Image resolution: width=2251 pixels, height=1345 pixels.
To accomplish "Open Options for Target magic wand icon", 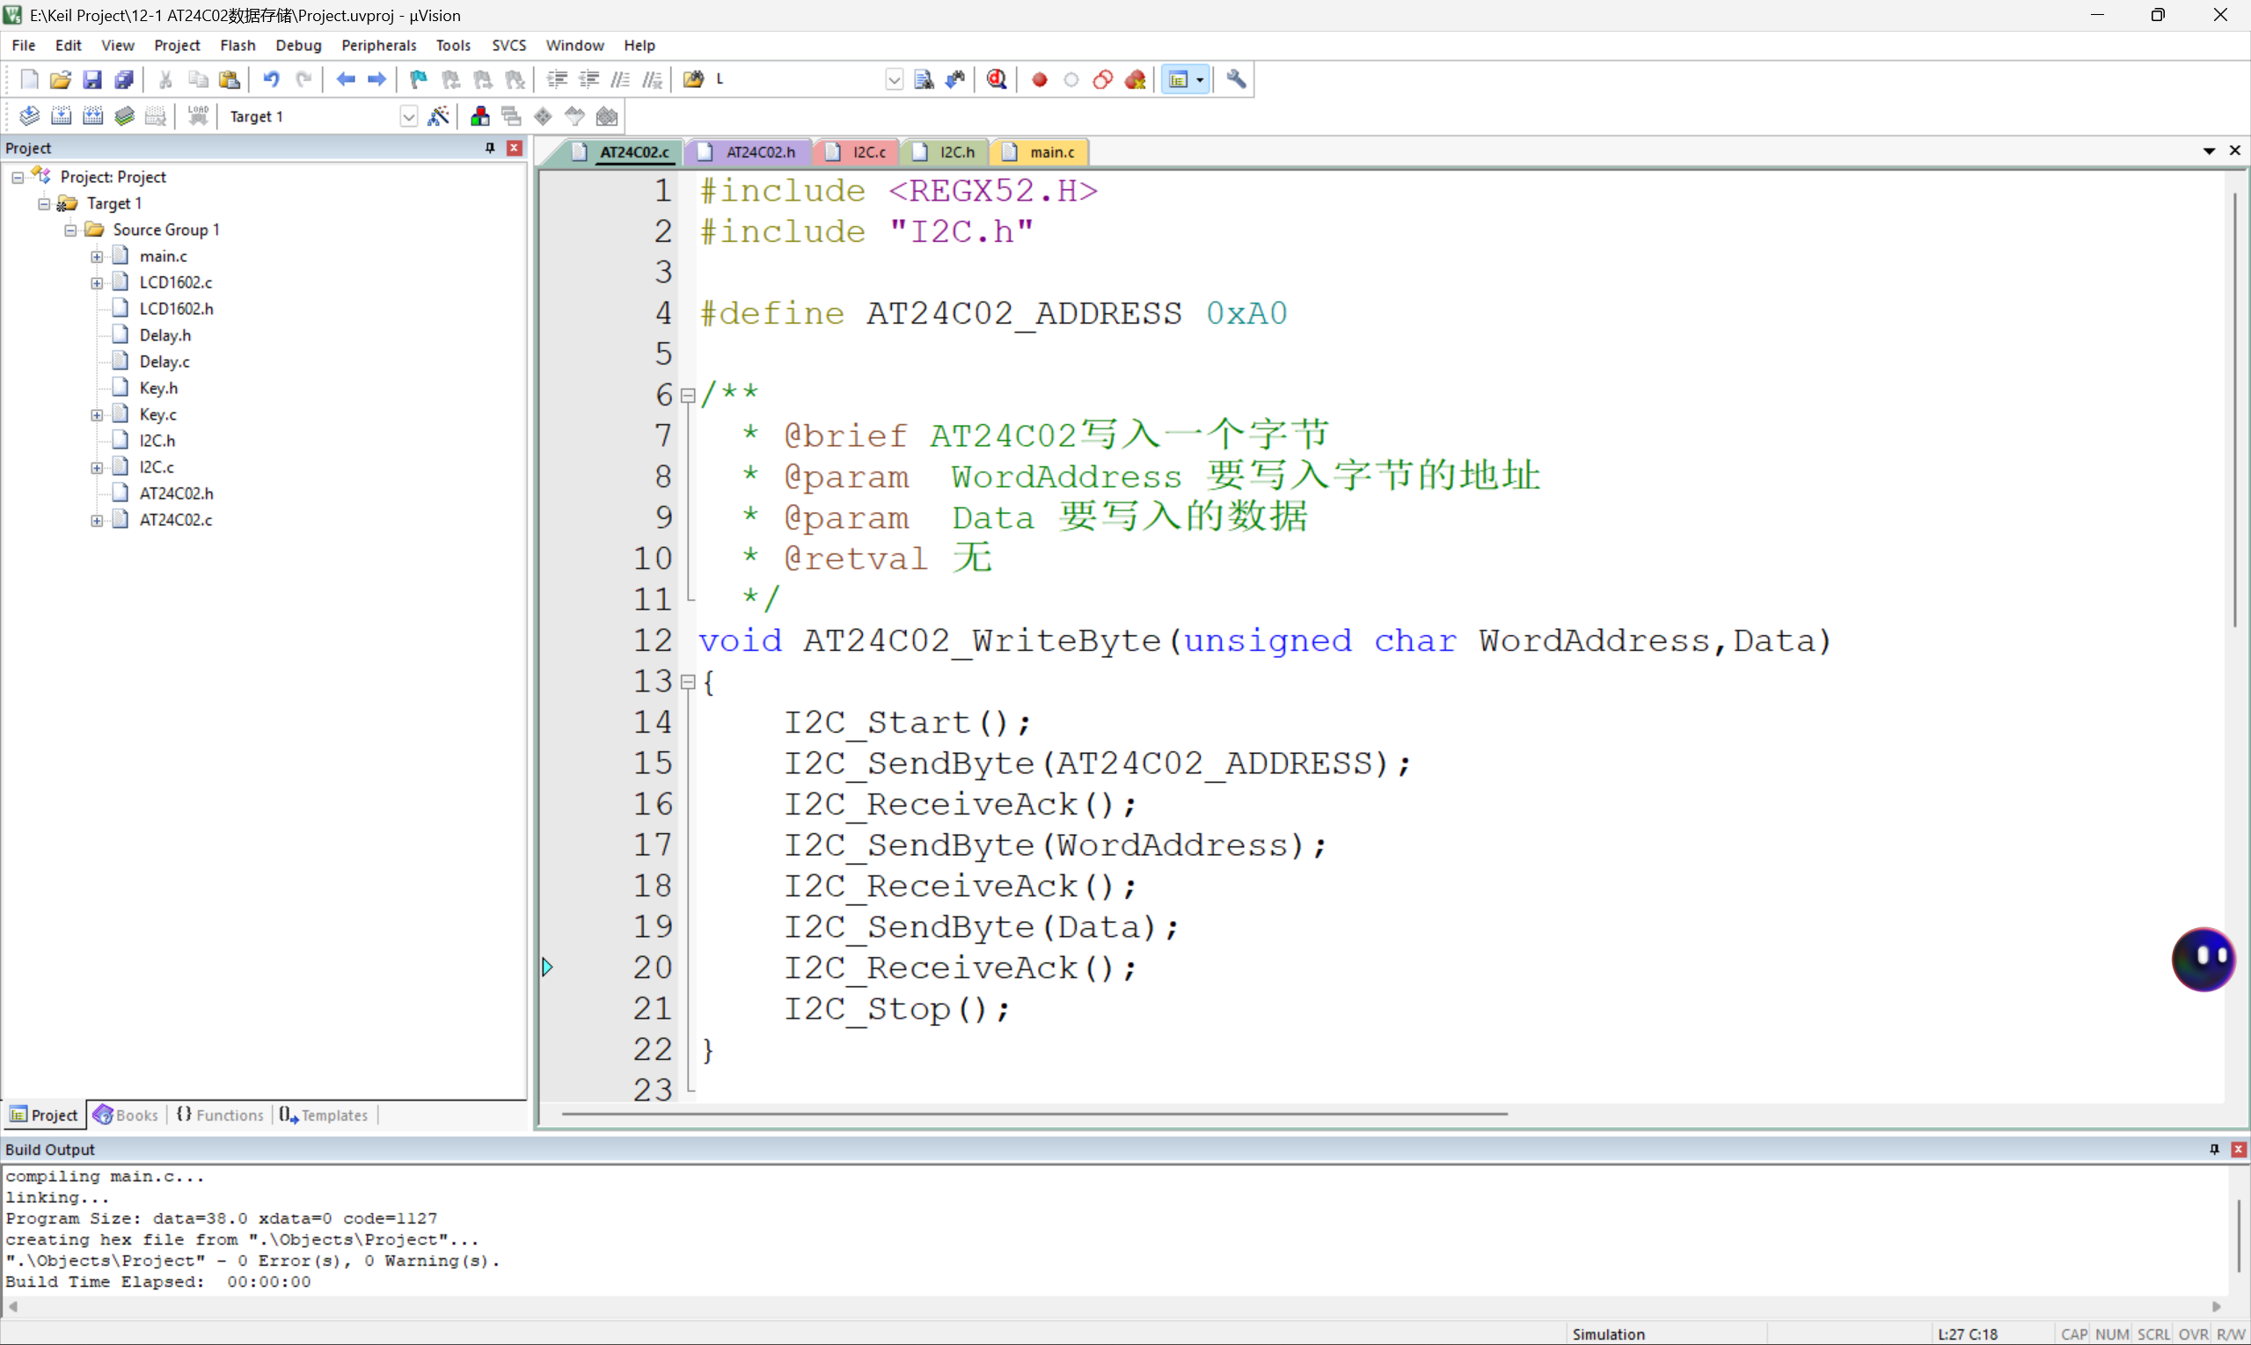I will (x=439, y=116).
